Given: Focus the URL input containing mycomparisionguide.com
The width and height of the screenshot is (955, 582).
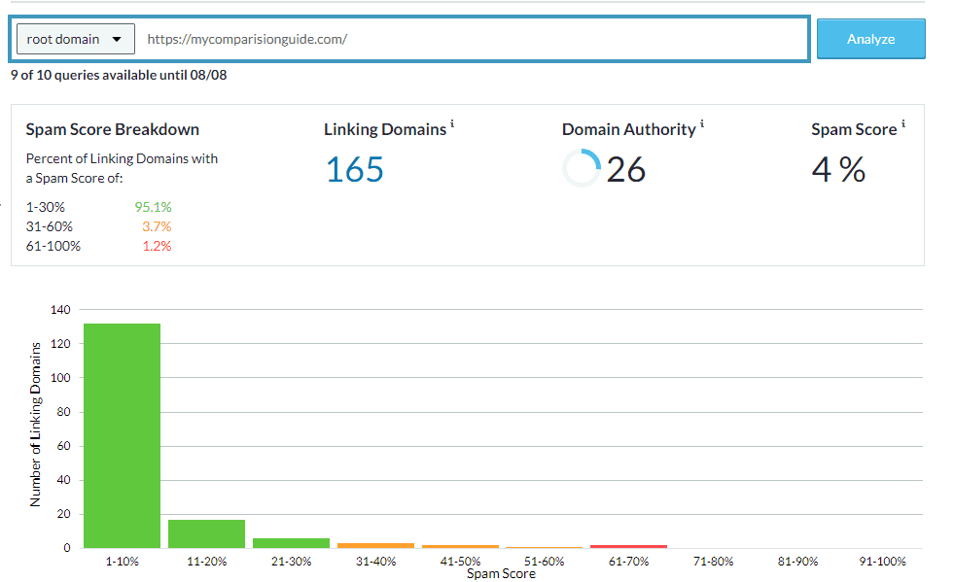Looking at the screenshot, I should tap(473, 39).
